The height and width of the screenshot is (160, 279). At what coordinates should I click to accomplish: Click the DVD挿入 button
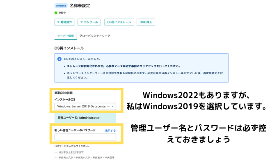(x=146, y=22)
